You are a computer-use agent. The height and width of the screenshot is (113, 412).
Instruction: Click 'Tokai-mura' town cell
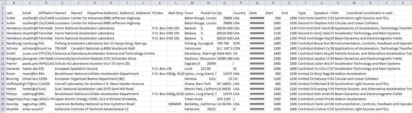coord(193,99)
